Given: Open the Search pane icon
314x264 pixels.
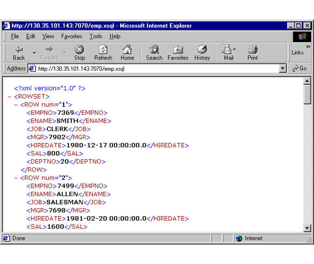Looking at the screenshot, I should pyautogui.click(x=154, y=52).
